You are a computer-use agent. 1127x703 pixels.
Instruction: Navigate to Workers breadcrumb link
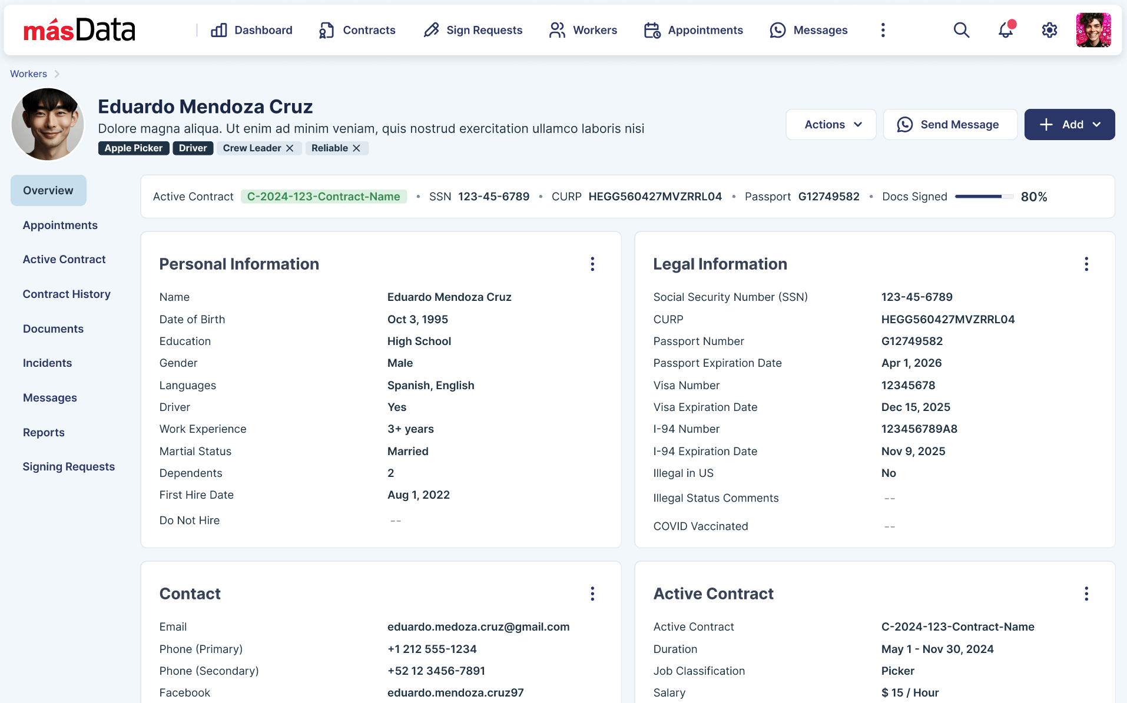[x=28, y=74]
